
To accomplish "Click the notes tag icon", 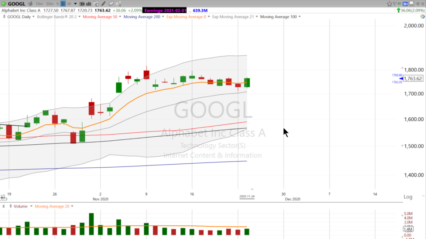I will [111, 4].
